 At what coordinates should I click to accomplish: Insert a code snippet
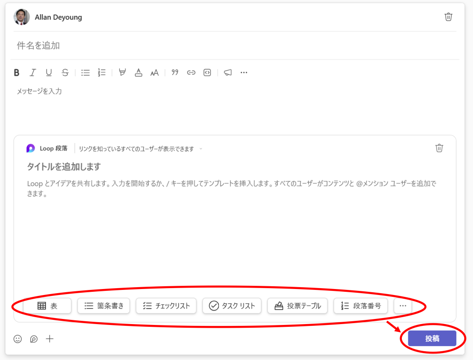tap(207, 72)
